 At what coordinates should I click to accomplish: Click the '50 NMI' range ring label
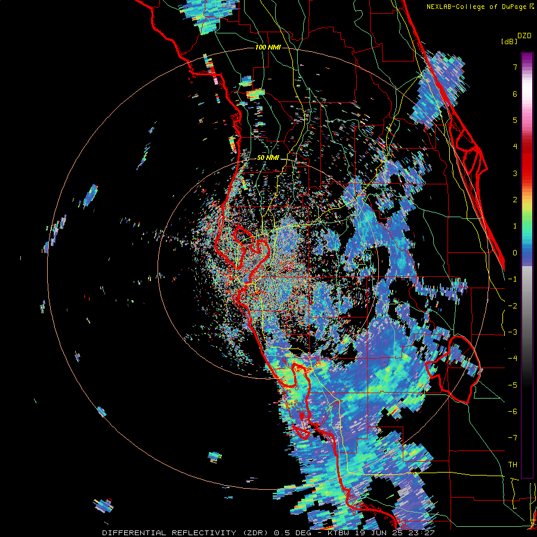click(268, 158)
